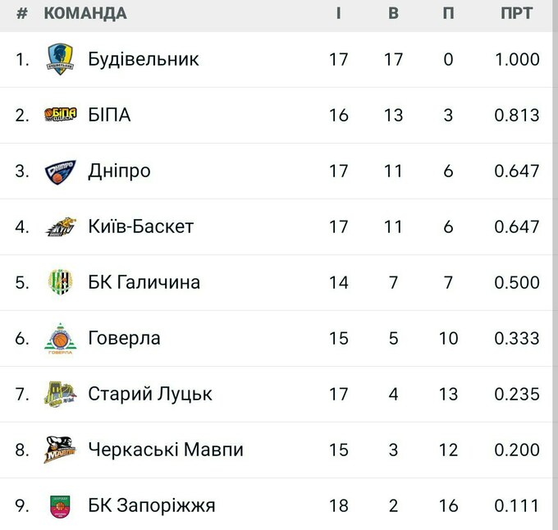
Task: Sort by the КОМАНДА column header
Action: tap(85, 13)
